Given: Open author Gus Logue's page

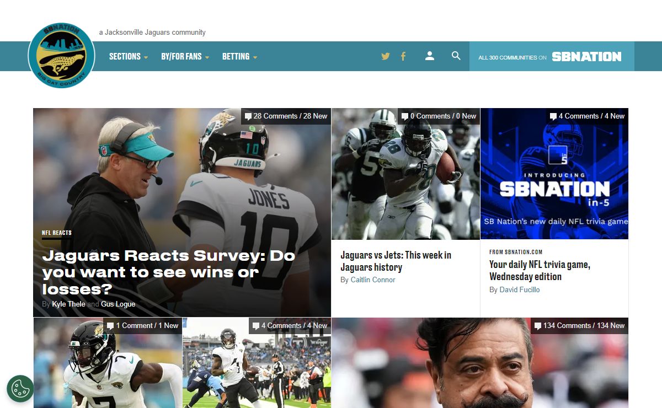Looking at the screenshot, I should 118,304.
